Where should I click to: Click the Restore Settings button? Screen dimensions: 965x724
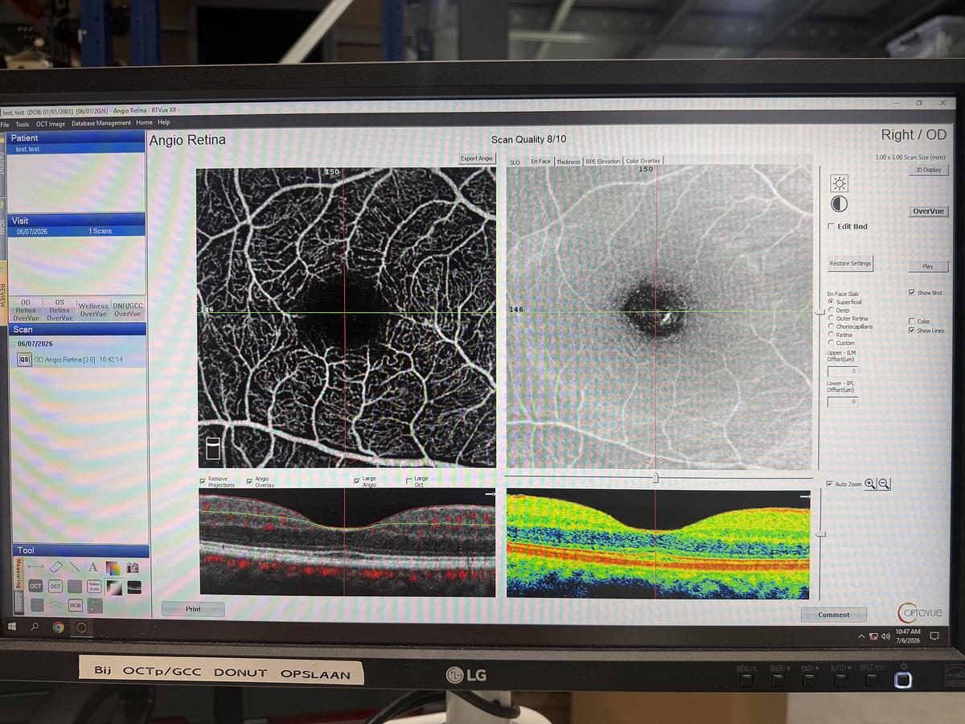(850, 263)
